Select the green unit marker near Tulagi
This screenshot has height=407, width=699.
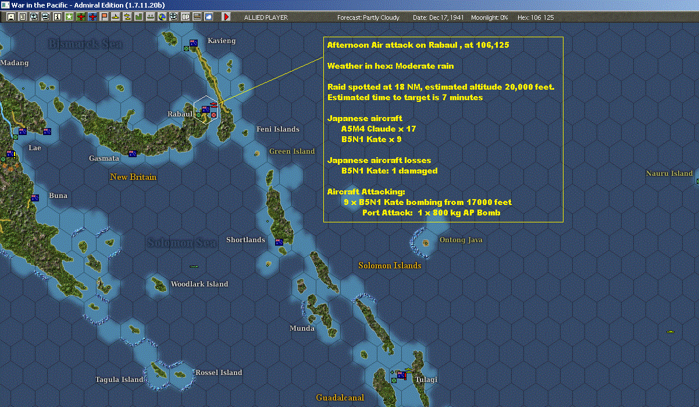pos(394,380)
